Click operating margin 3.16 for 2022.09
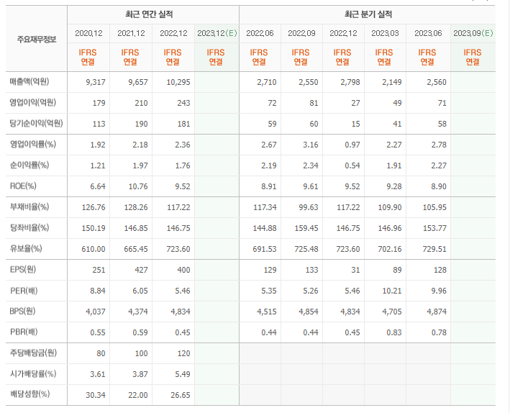510x413 pixels. (x=311, y=145)
